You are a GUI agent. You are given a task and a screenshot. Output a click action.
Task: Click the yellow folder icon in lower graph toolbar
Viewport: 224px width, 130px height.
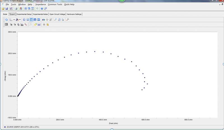pos(35,25)
